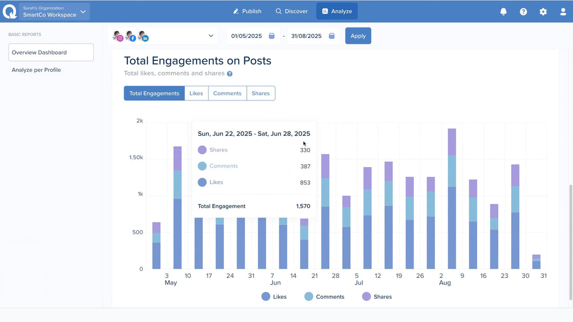Open Analyze per Profile report

[x=36, y=70]
